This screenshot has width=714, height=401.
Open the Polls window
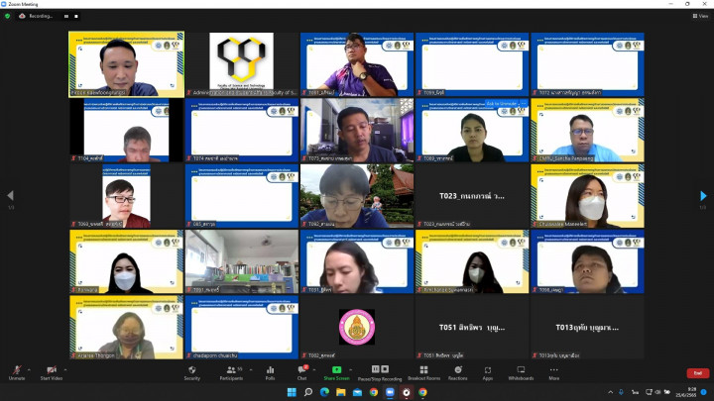[x=270, y=372]
